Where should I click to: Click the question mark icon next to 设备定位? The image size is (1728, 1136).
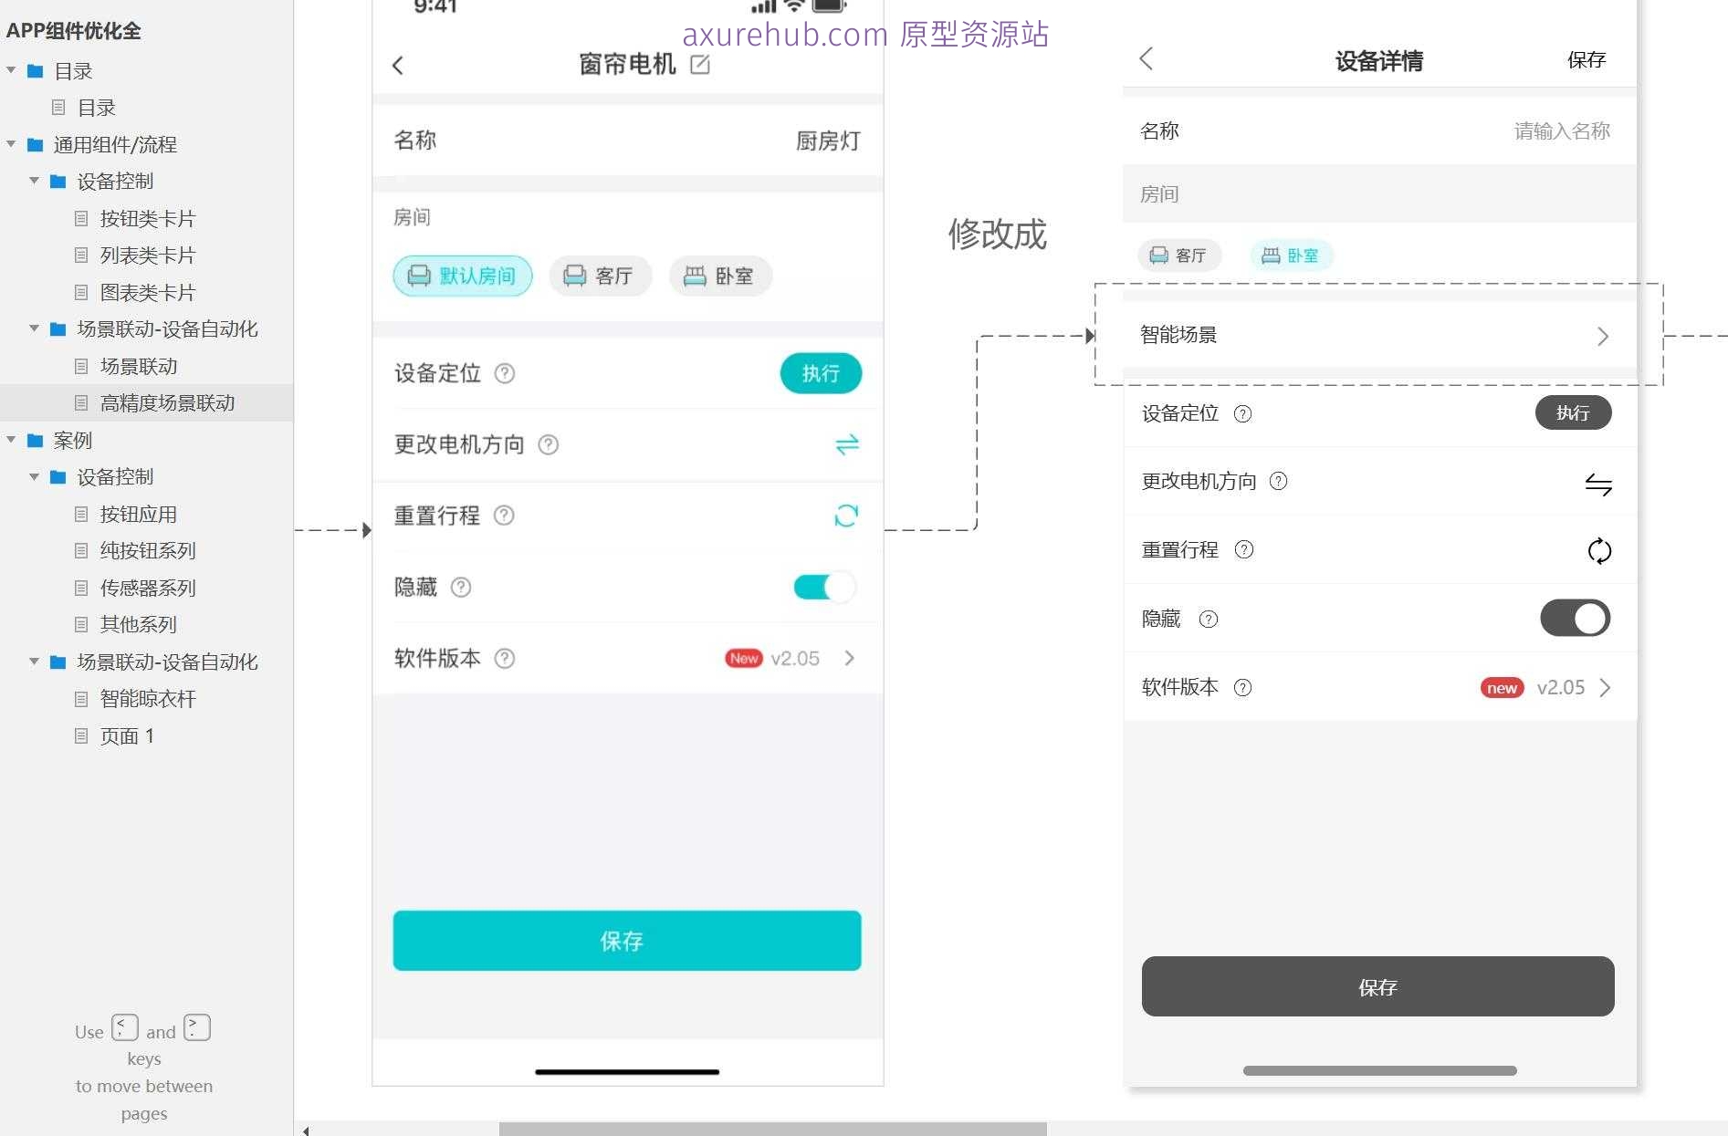point(506,373)
